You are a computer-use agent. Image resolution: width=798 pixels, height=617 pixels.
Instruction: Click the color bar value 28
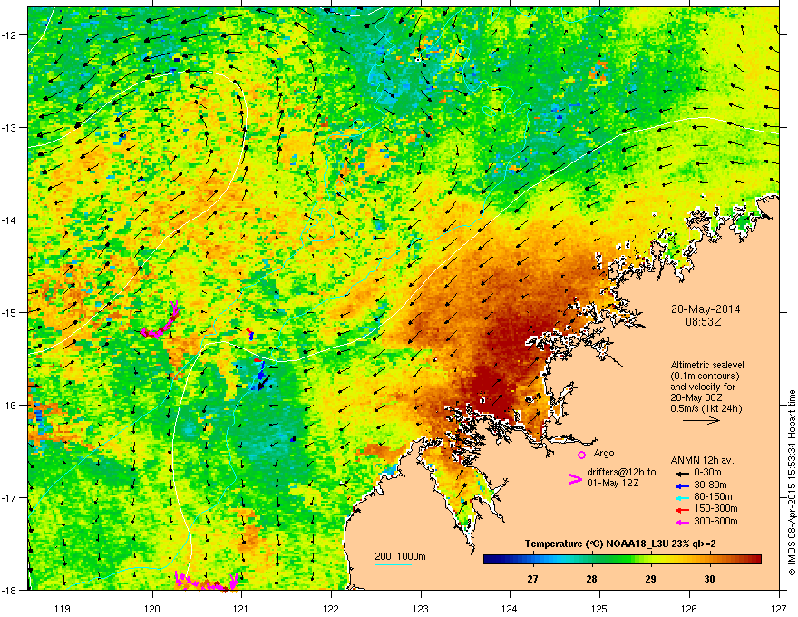[x=591, y=579]
